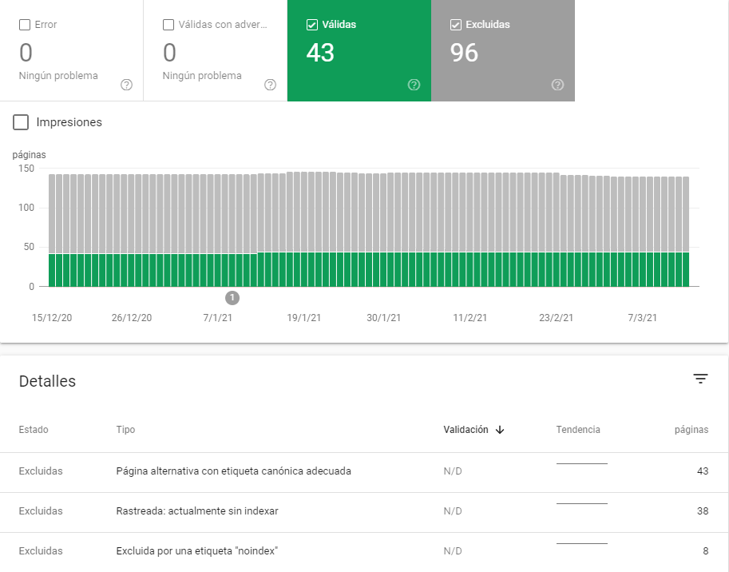Enable the Válidas con advertencias checkbox

point(168,25)
